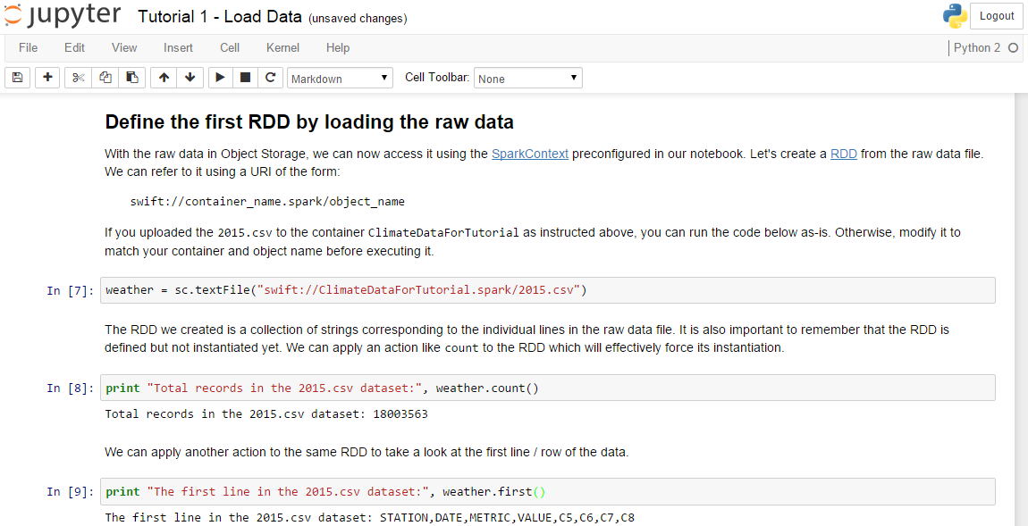The image size is (1028, 526).
Task: Open the File menu
Action: (x=29, y=48)
